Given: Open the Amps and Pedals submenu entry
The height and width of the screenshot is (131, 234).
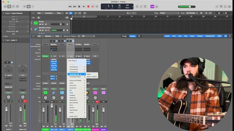Looking at the screenshot, I should [76, 80].
